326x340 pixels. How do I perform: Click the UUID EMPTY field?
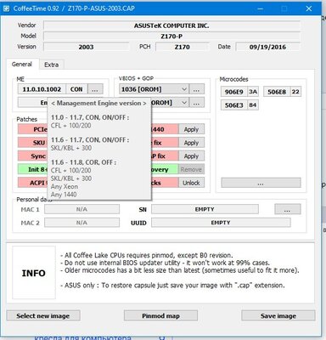pos(221,223)
